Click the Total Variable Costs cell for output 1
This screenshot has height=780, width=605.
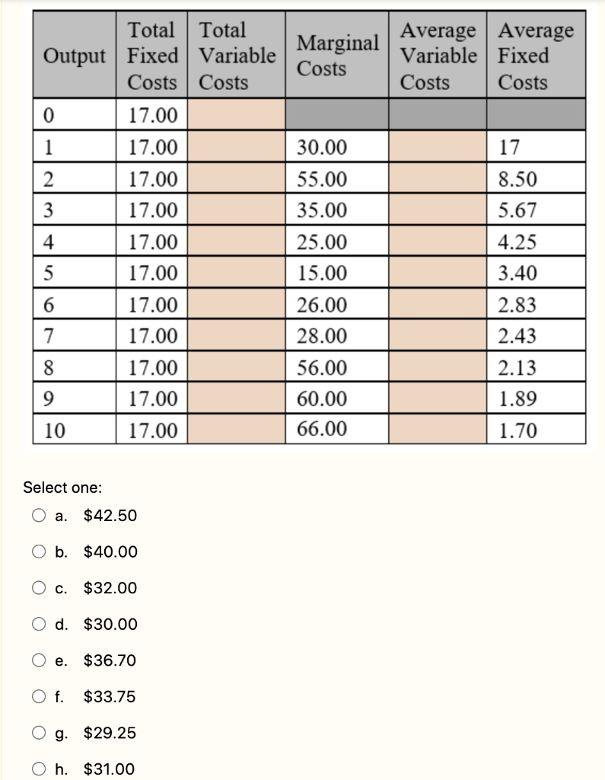[236, 147]
